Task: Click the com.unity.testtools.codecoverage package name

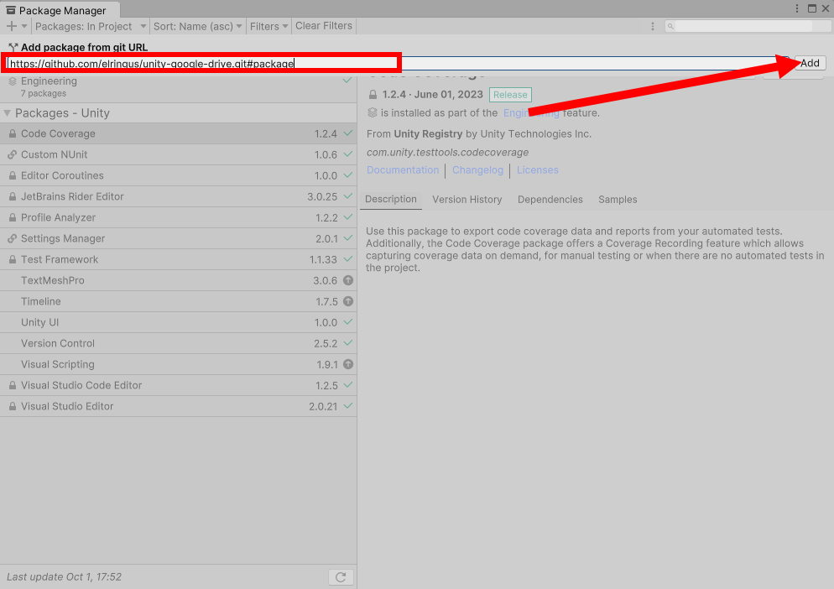Action: [447, 152]
